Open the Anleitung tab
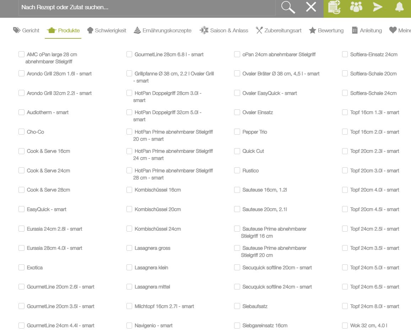The height and width of the screenshot is (330, 411). click(x=367, y=31)
